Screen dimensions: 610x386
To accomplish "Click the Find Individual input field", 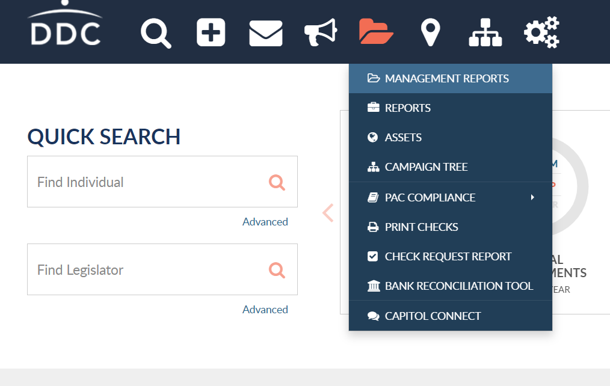I will 162,182.
